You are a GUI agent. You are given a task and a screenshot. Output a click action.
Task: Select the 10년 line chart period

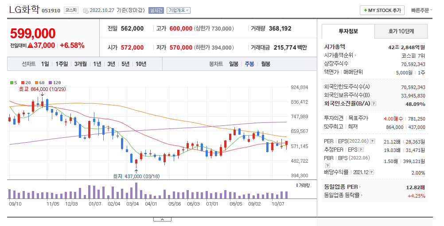click(x=141, y=64)
